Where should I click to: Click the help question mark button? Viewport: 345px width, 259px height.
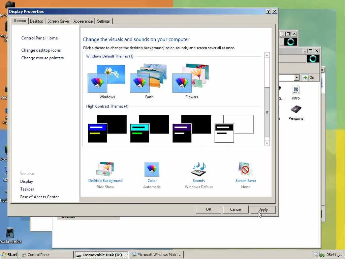pos(268,11)
